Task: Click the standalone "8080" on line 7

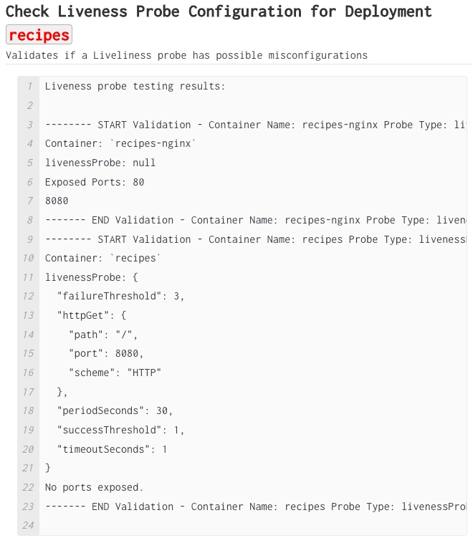Action: coord(57,201)
